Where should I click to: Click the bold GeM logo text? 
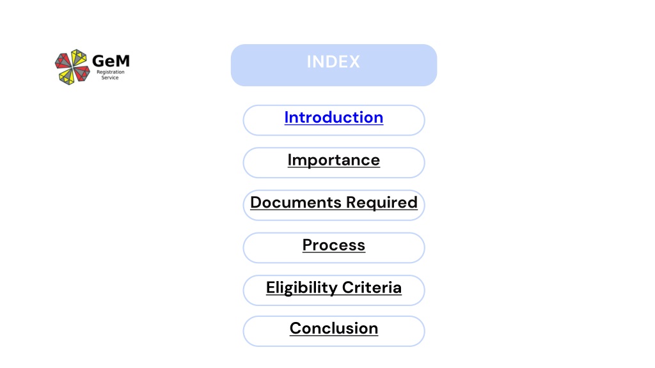(x=111, y=61)
